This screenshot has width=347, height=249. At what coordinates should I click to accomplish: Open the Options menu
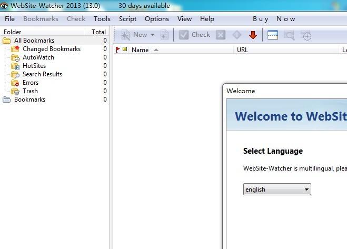point(157,19)
